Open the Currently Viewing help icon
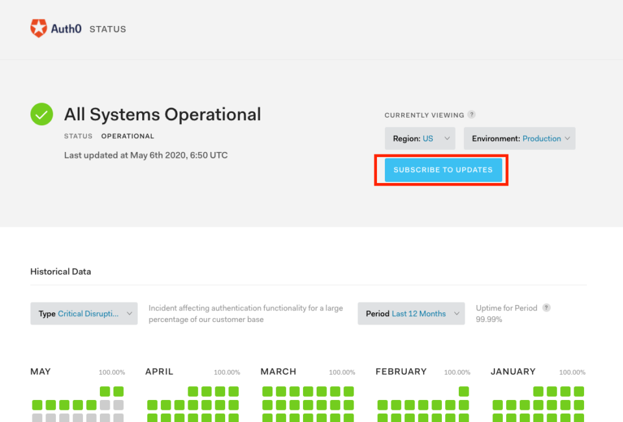 coord(472,115)
